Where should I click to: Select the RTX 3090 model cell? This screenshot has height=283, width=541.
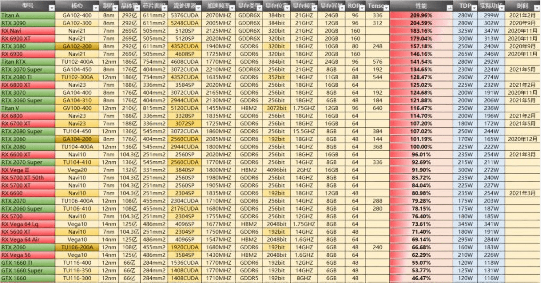pos(28,23)
